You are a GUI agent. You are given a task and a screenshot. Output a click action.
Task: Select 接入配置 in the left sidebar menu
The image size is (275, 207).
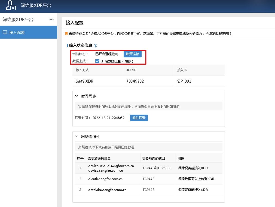16,32
